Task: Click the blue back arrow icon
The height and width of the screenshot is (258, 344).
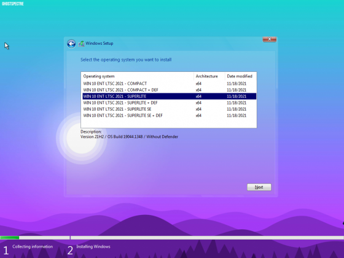Action: click(x=71, y=44)
